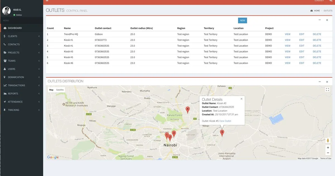Image resolution: width=335 pixels, height=176 pixels.
Task: Open the View Outlet link in popup
Action: 225,121
